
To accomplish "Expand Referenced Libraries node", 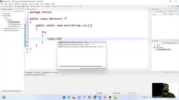I will pyautogui.click(x=3, y=31).
